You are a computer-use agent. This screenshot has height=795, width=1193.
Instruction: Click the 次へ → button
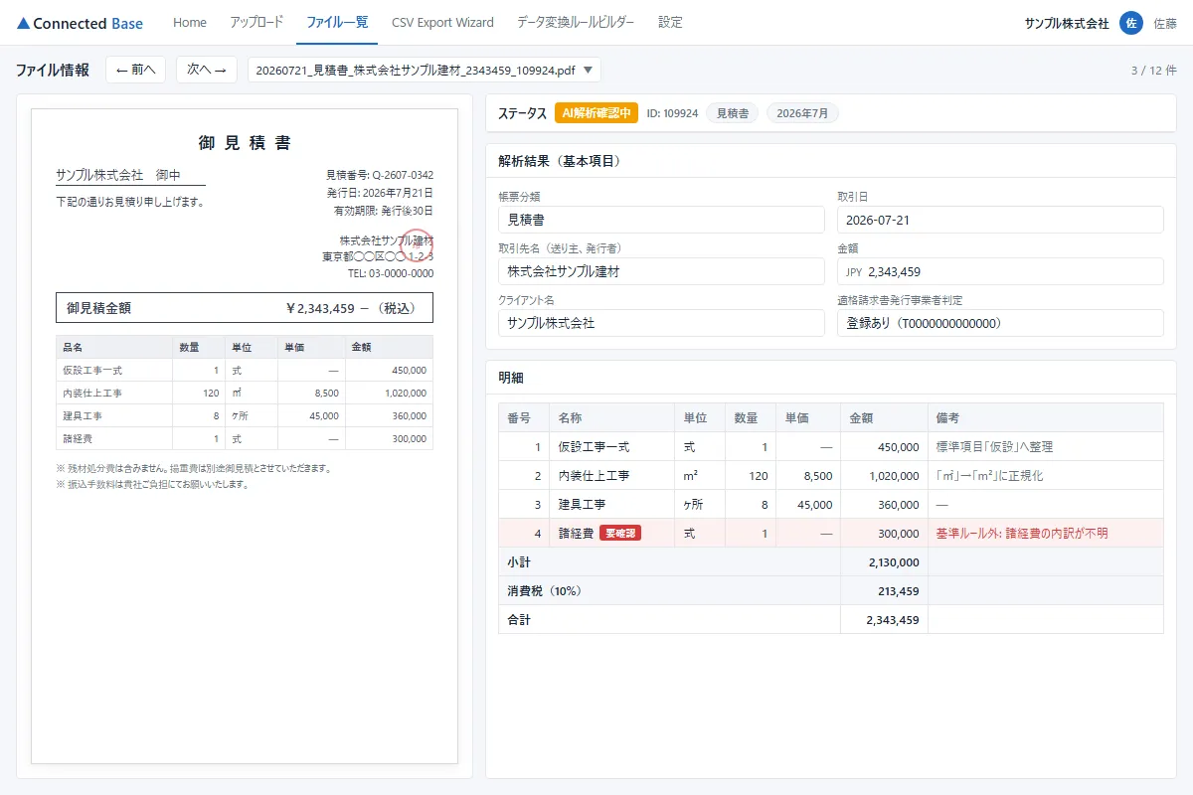coord(207,70)
